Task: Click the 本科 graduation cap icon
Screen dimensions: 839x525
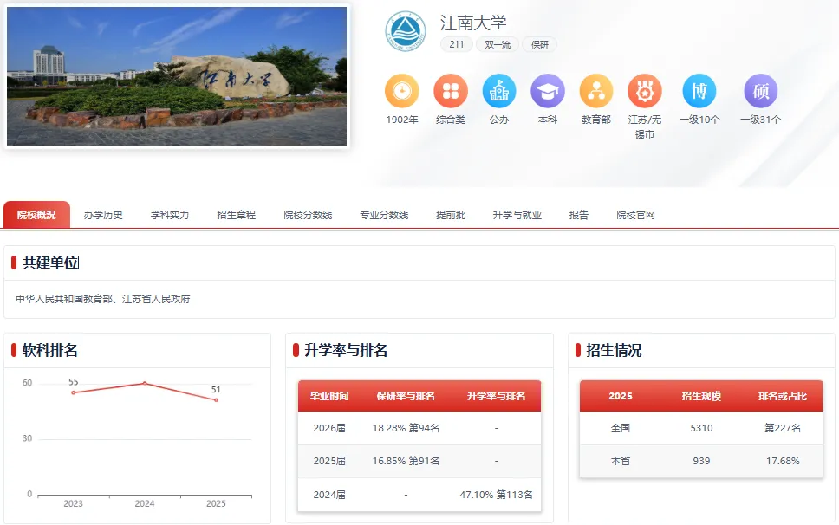Action: point(548,91)
